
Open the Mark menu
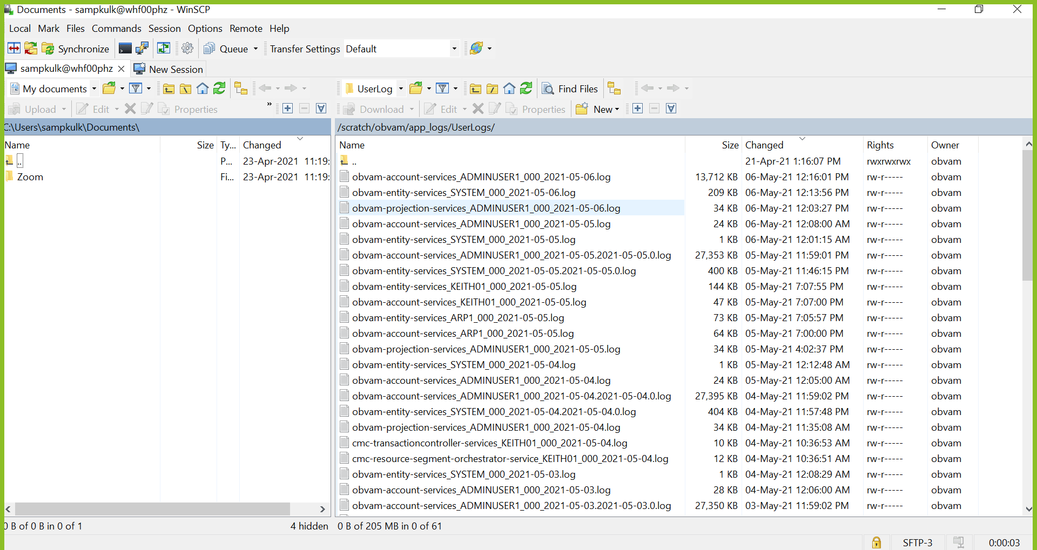click(x=49, y=29)
